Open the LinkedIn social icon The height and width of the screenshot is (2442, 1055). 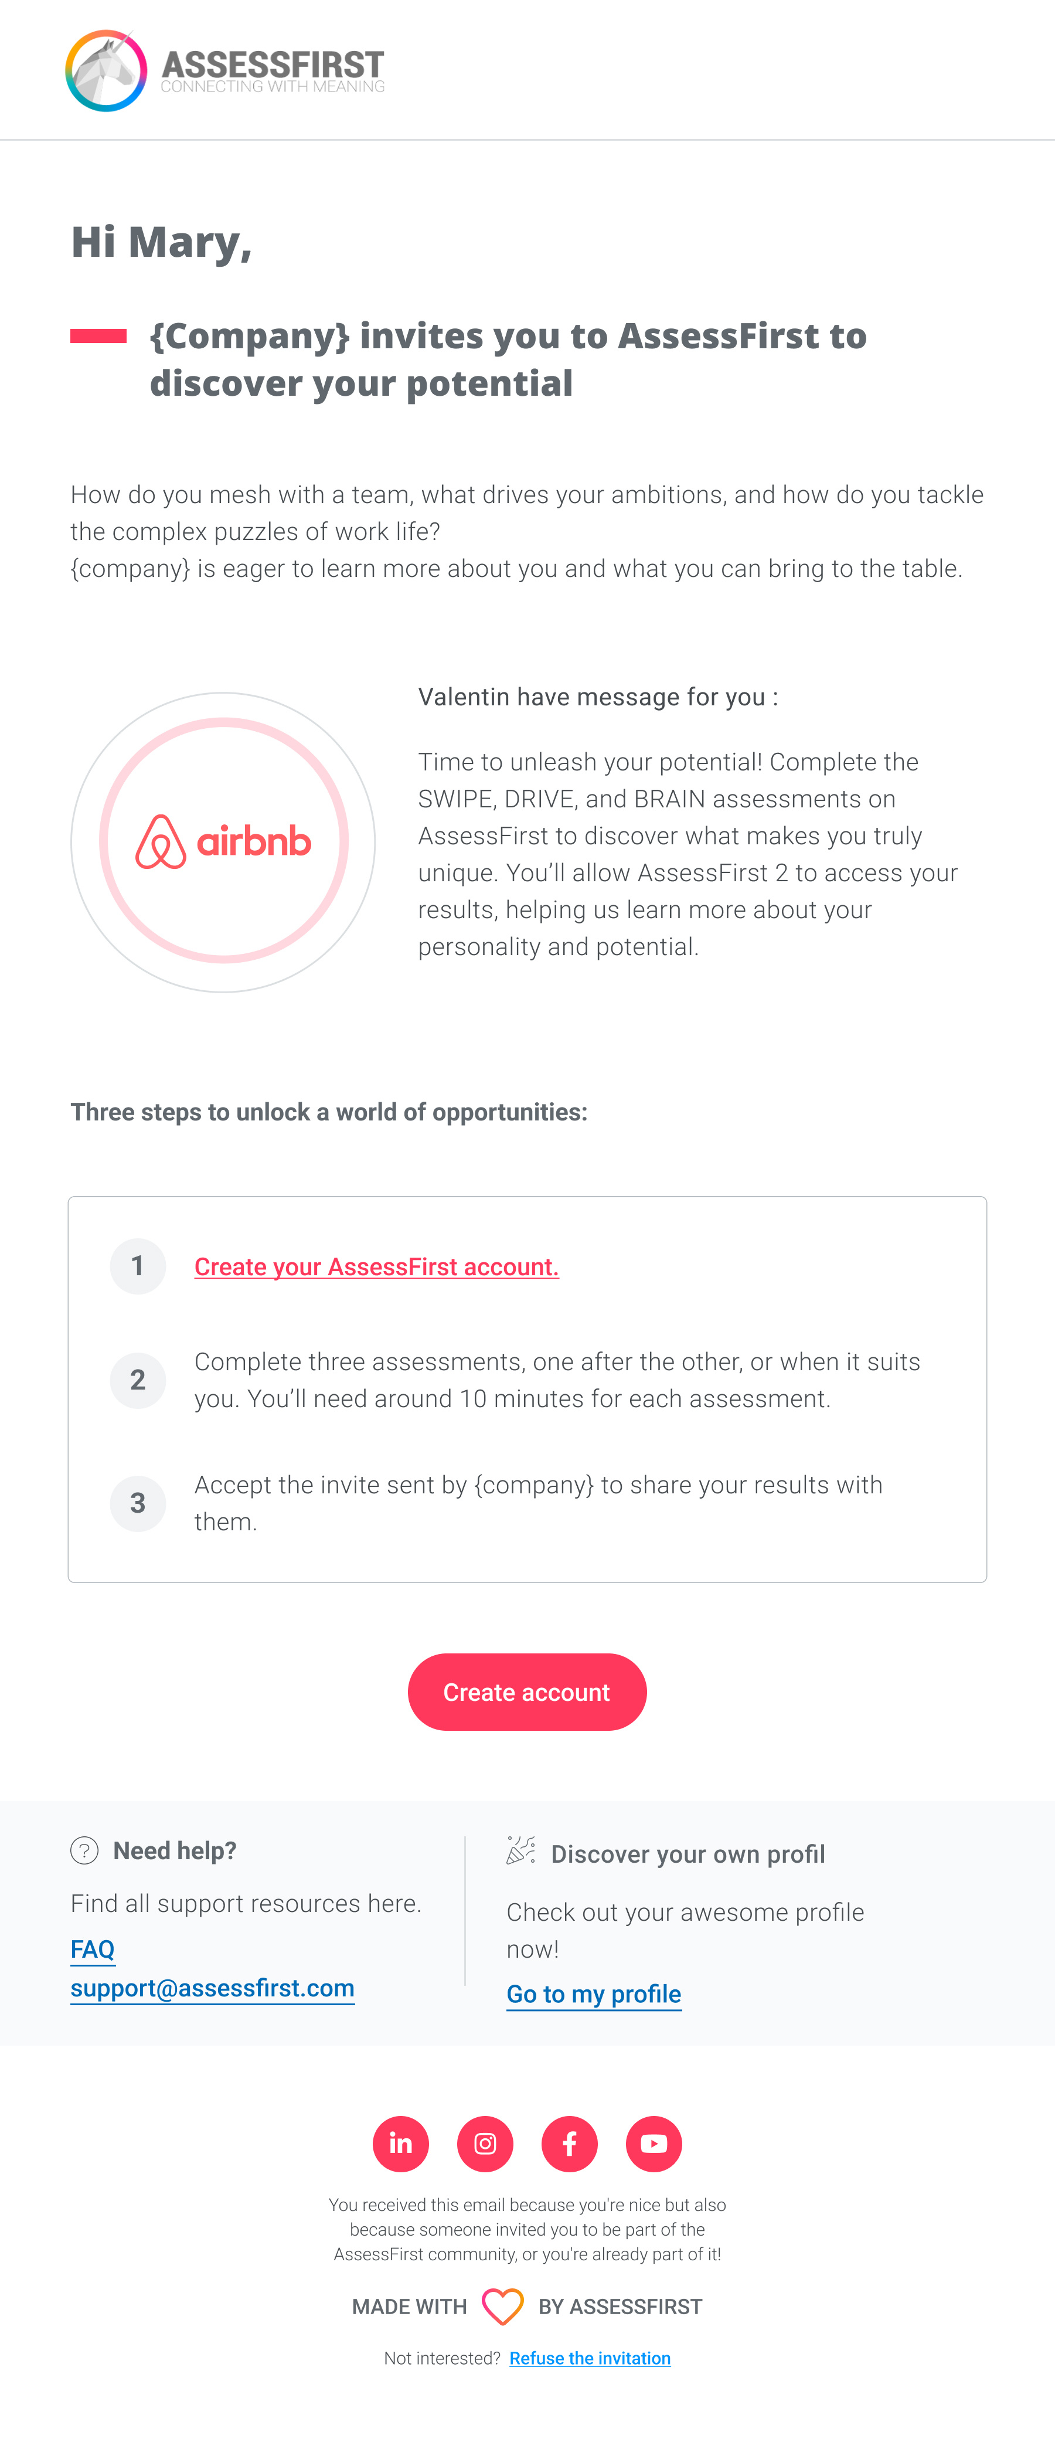(401, 2144)
